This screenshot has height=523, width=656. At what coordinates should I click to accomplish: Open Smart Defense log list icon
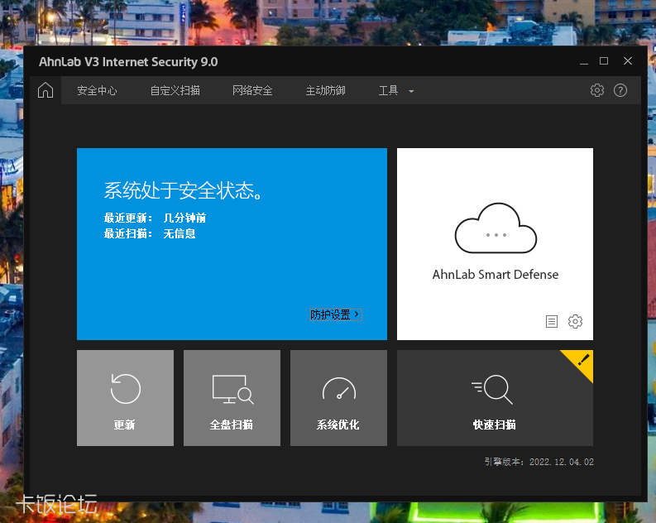[x=552, y=321]
